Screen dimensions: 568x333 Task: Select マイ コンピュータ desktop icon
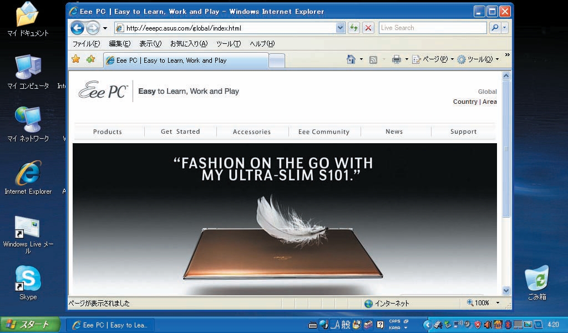click(x=28, y=72)
